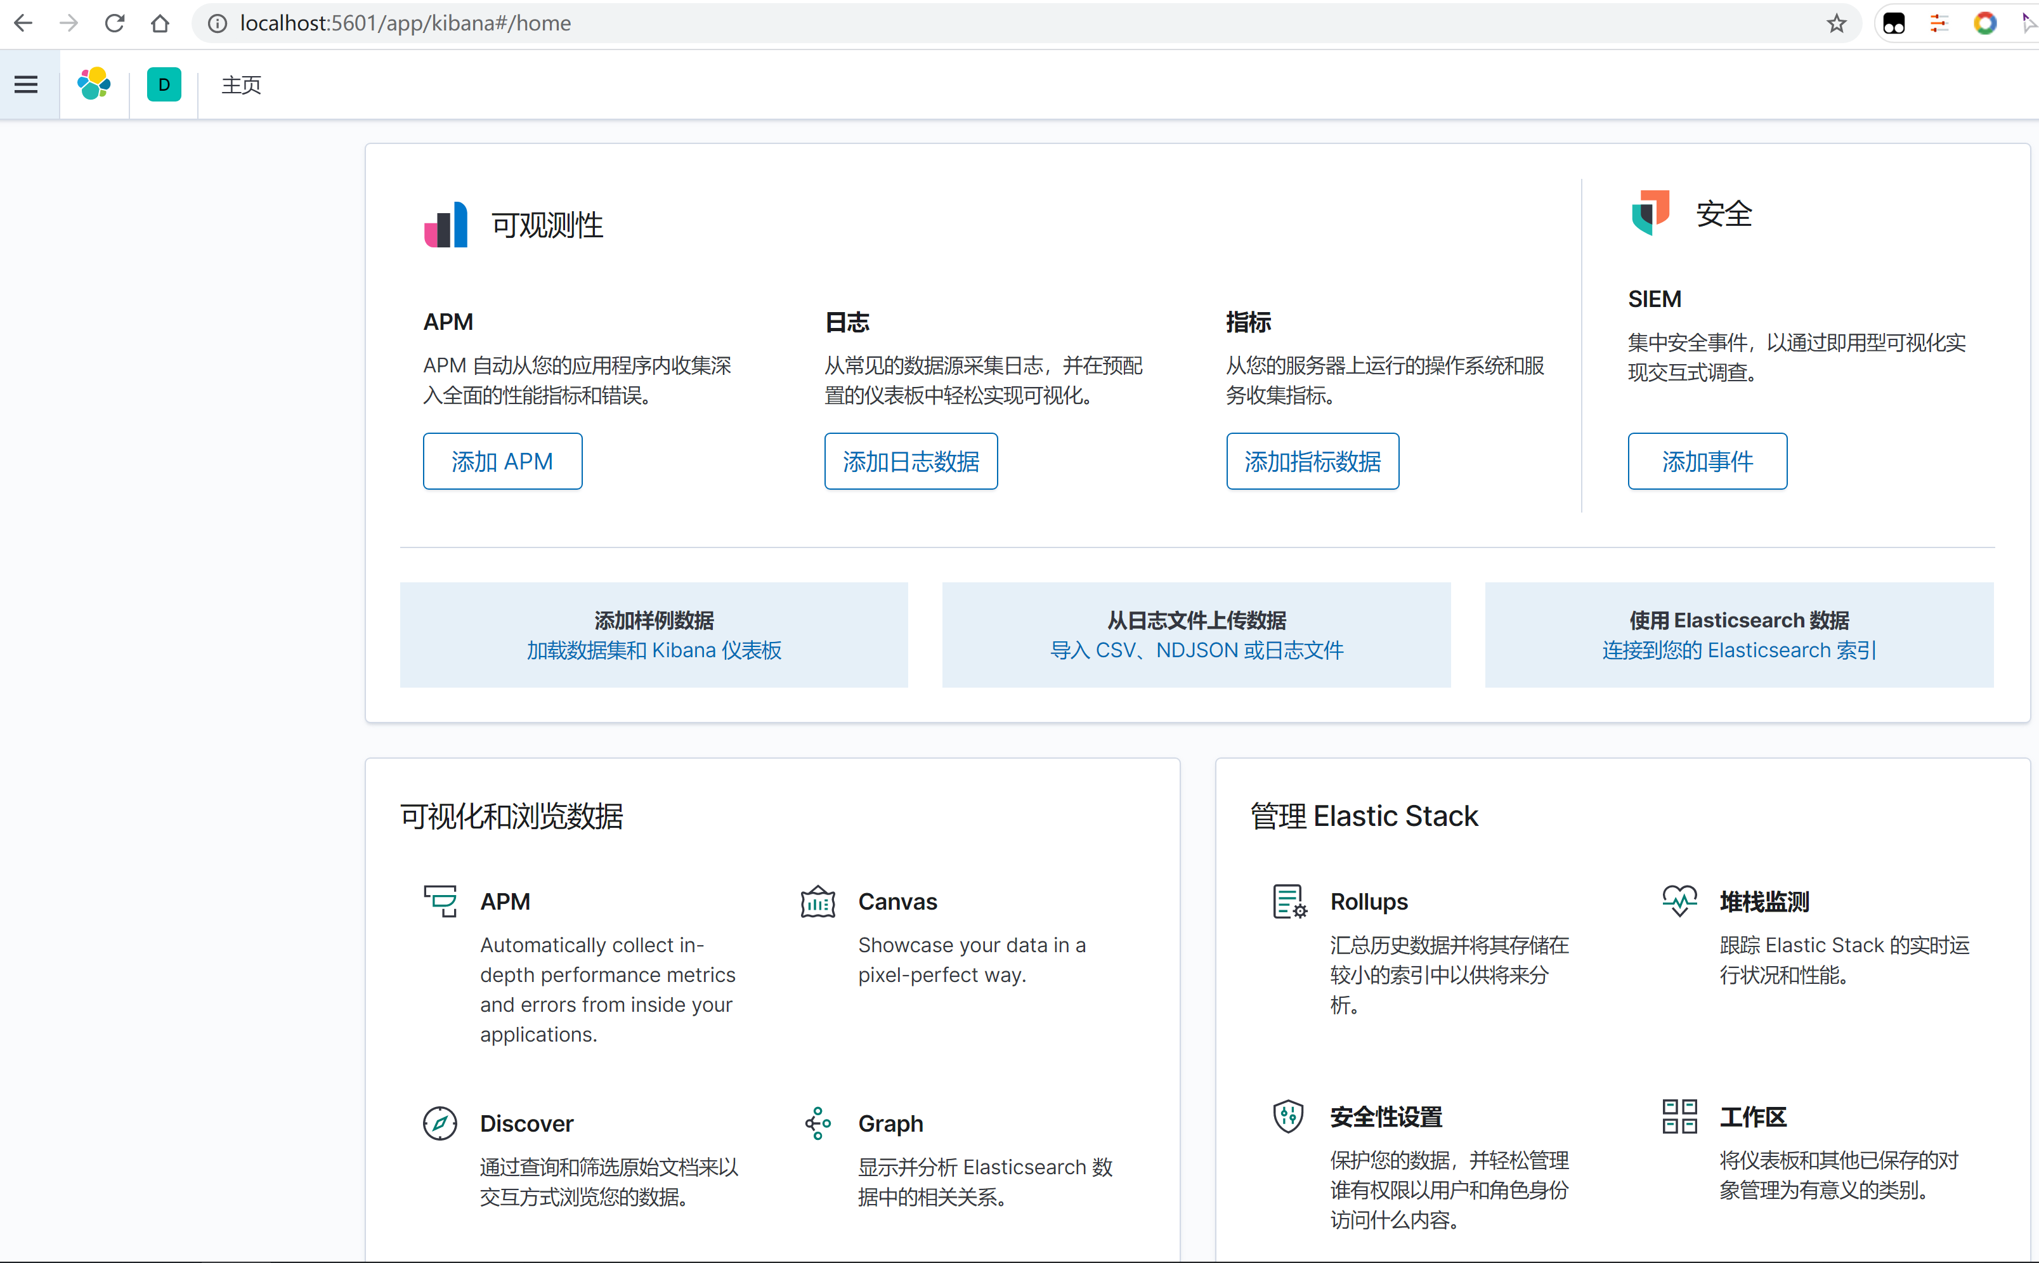The width and height of the screenshot is (2039, 1263).
Task: Open the Graph app title
Action: point(891,1123)
